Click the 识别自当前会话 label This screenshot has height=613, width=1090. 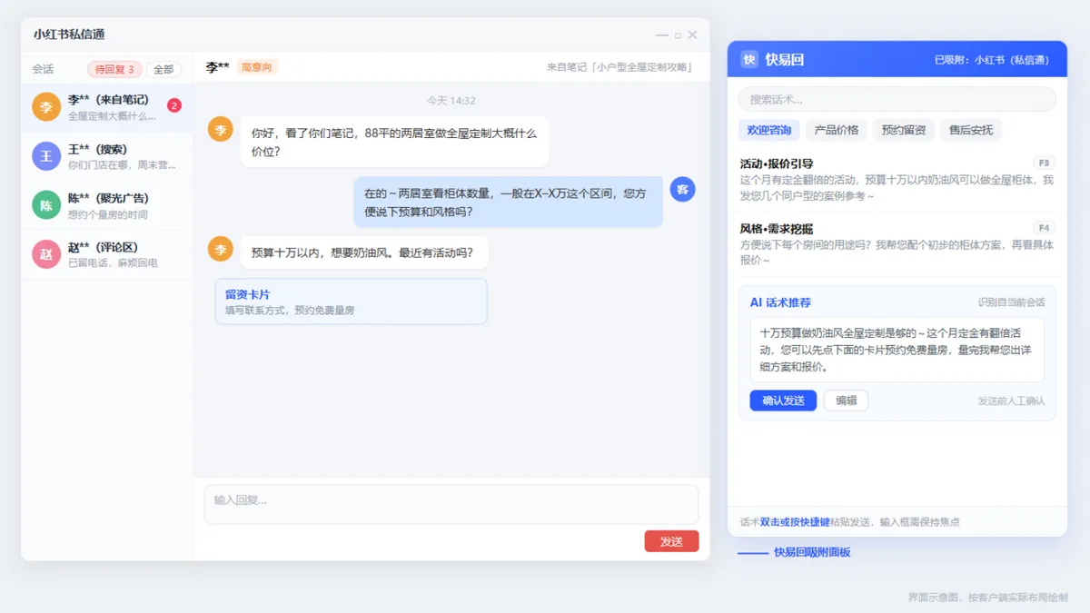[1011, 302]
